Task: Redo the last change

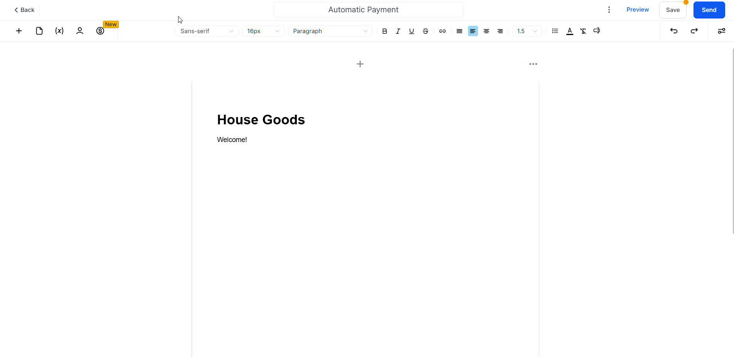Action: [694, 31]
